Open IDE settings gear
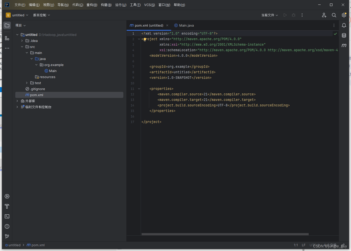 tap(344, 15)
